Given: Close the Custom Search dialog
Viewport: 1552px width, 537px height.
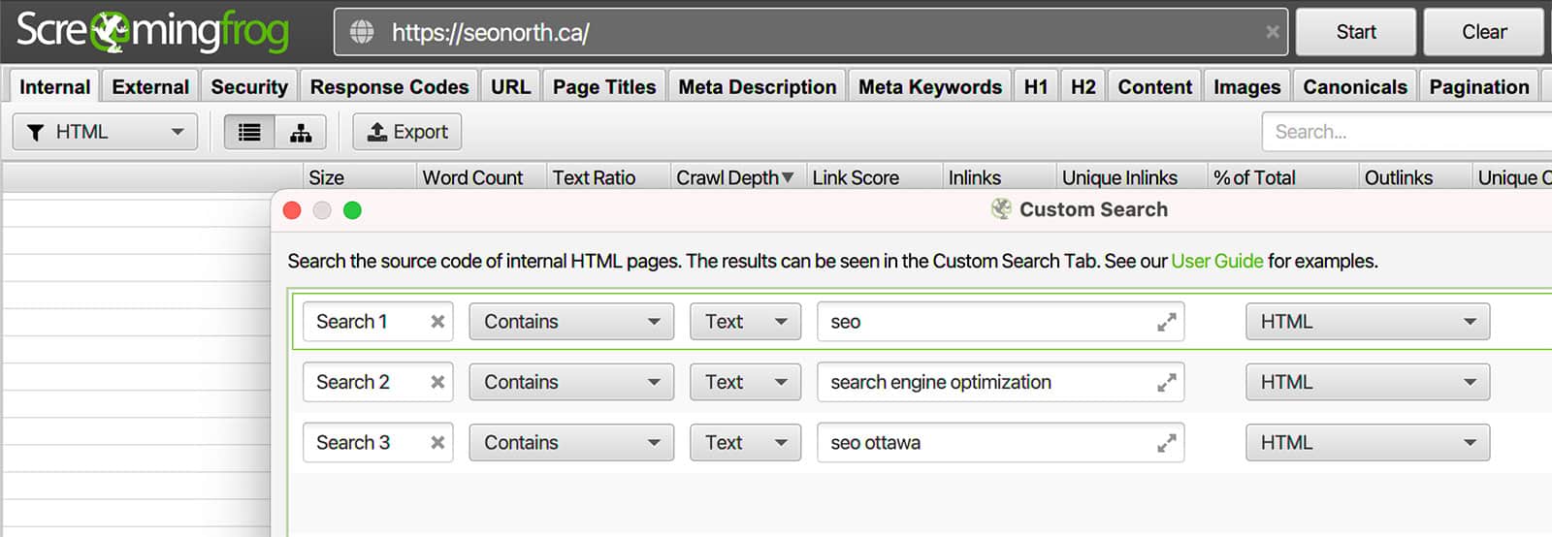Looking at the screenshot, I should point(292,210).
